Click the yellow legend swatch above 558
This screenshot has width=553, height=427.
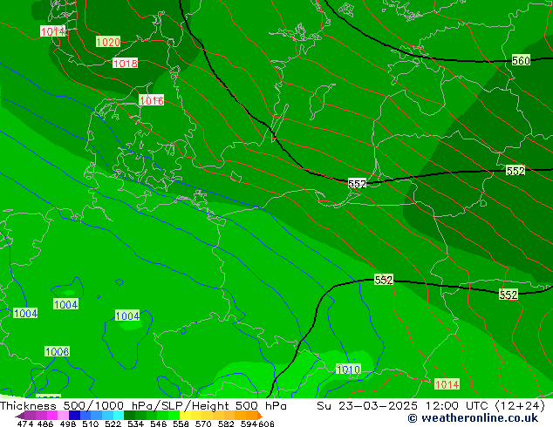pos(185,415)
